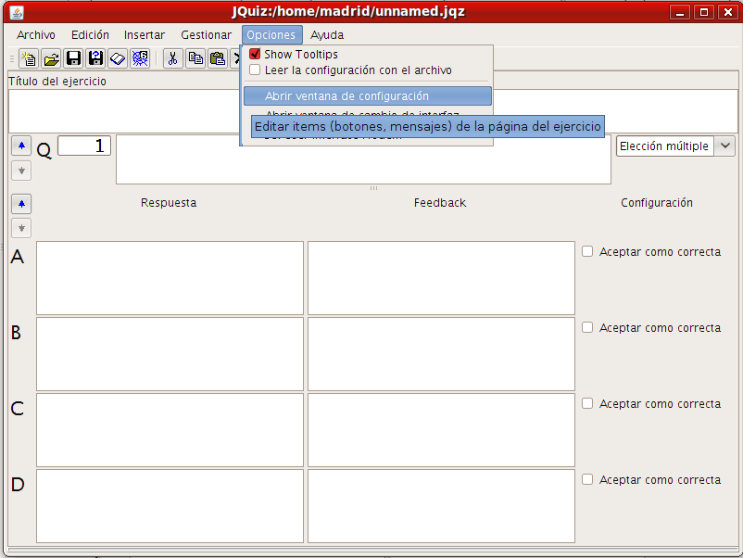Viewport: 743px width, 558px height.
Task: Mark answer B as Aceptar como correcta
Action: click(587, 327)
